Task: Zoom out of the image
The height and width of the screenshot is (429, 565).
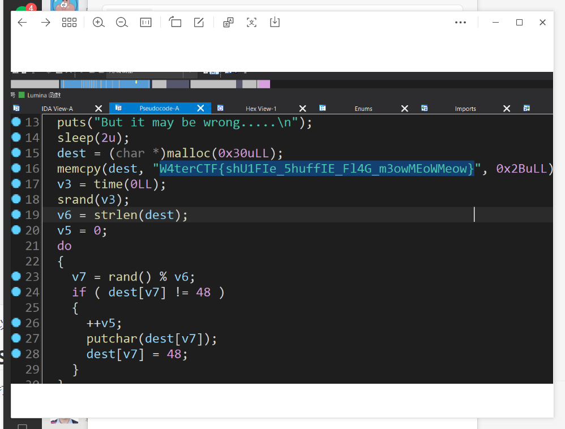Action: (x=122, y=23)
